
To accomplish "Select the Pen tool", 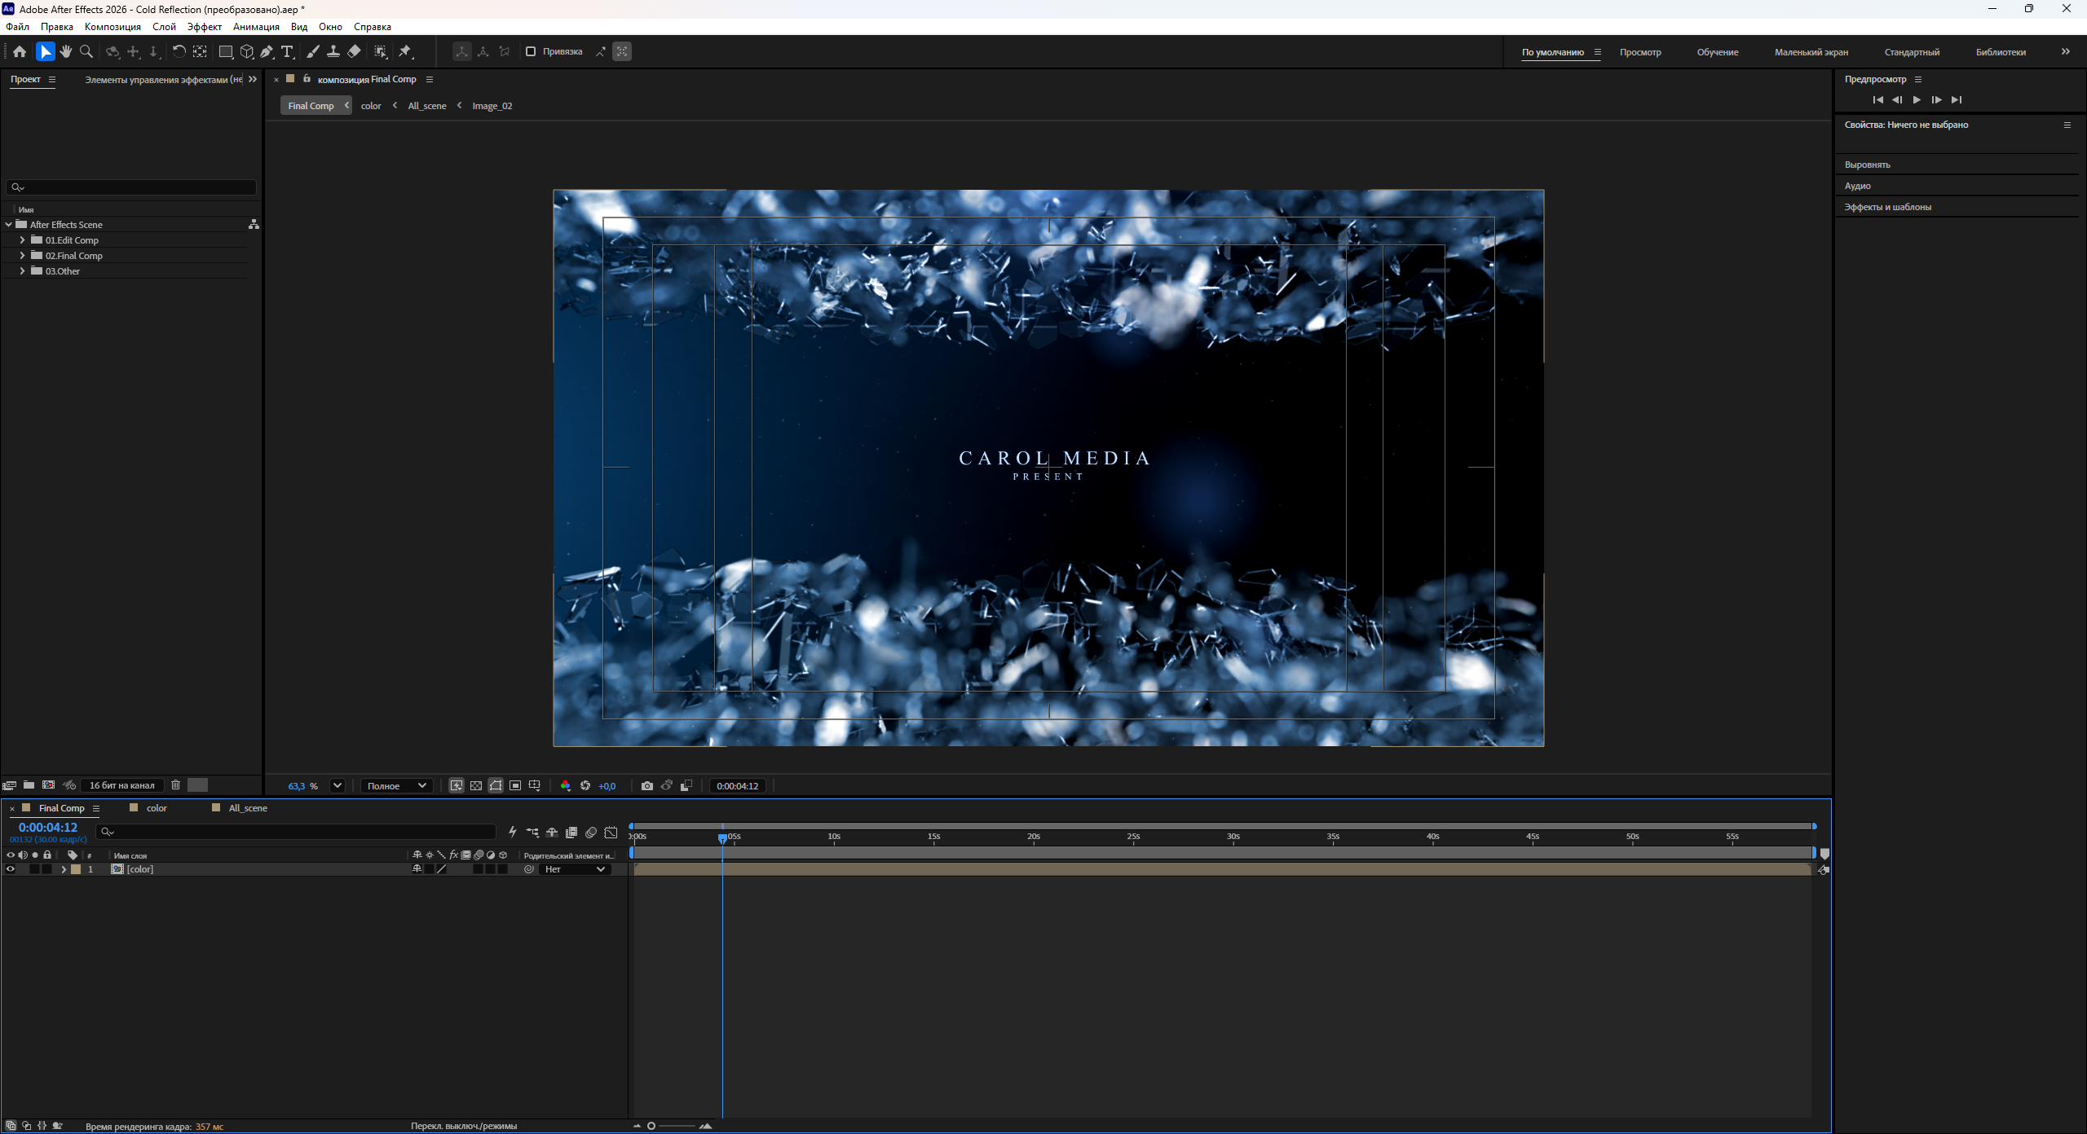I will [267, 51].
